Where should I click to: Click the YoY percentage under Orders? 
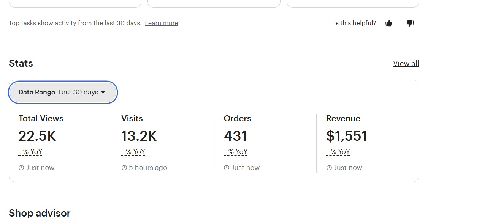tap(236, 152)
